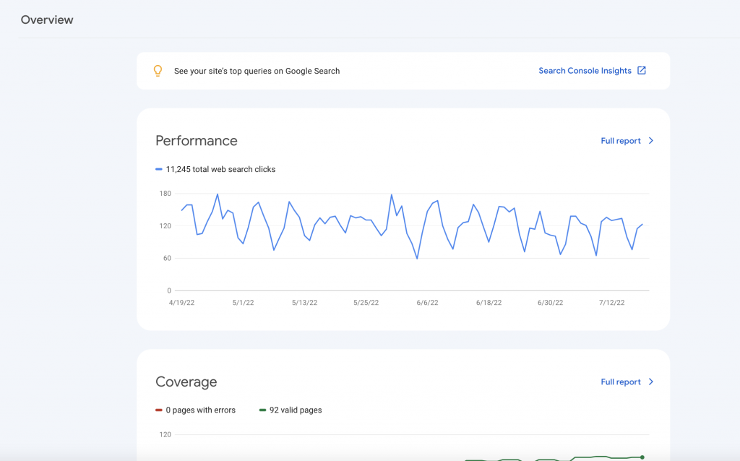Viewport: 740px width, 461px height.
Task: Click the 60 value on the Performance y-axis
Action: (167, 258)
